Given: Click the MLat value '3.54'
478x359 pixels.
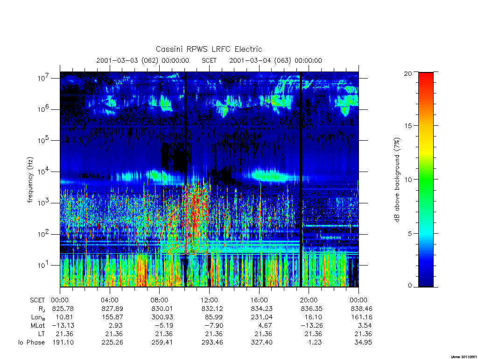Looking at the screenshot, I should click(x=365, y=325).
